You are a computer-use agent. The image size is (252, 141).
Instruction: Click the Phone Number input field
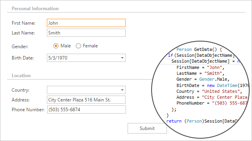(87, 110)
